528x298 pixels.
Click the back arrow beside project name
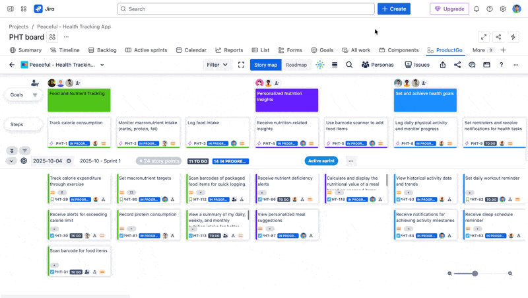pos(12,65)
